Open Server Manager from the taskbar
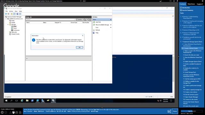The height and width of the screenshot is (115, 205). 43,101
